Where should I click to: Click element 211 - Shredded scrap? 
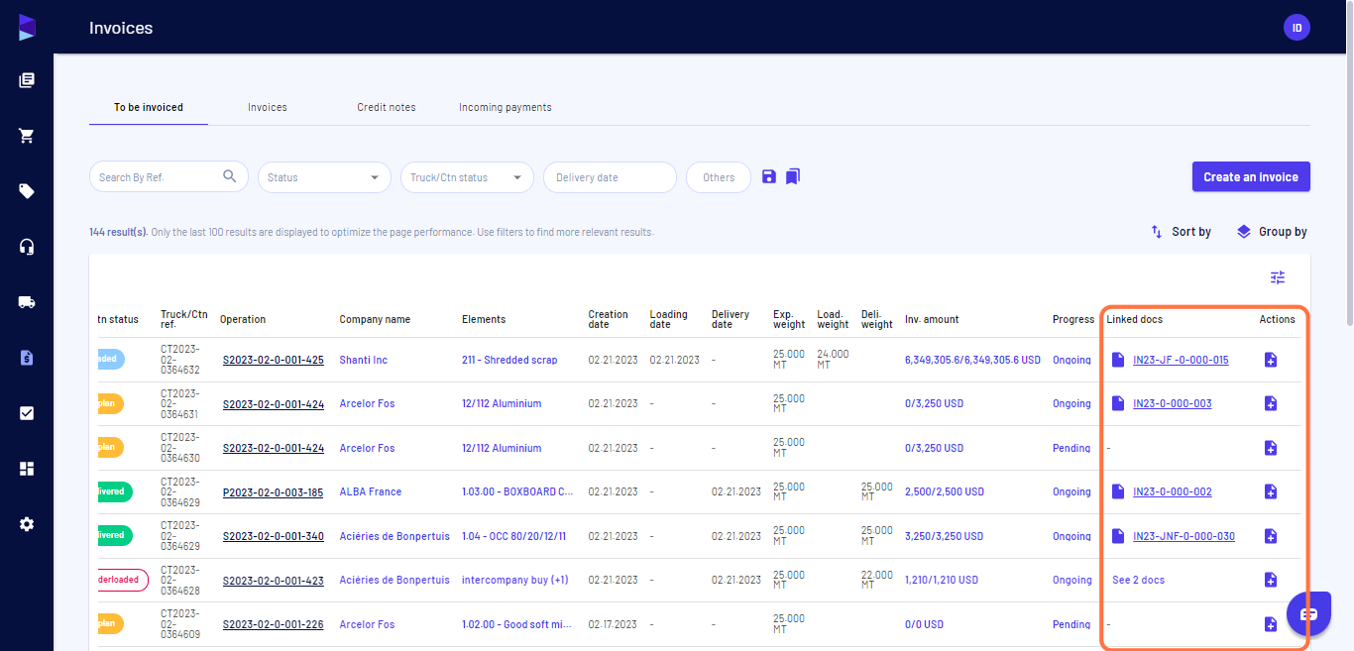(509, 360)
